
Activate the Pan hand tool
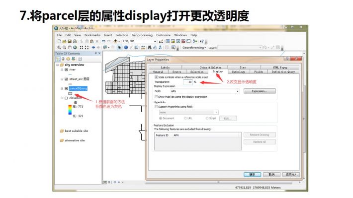(x=70, y=48)
